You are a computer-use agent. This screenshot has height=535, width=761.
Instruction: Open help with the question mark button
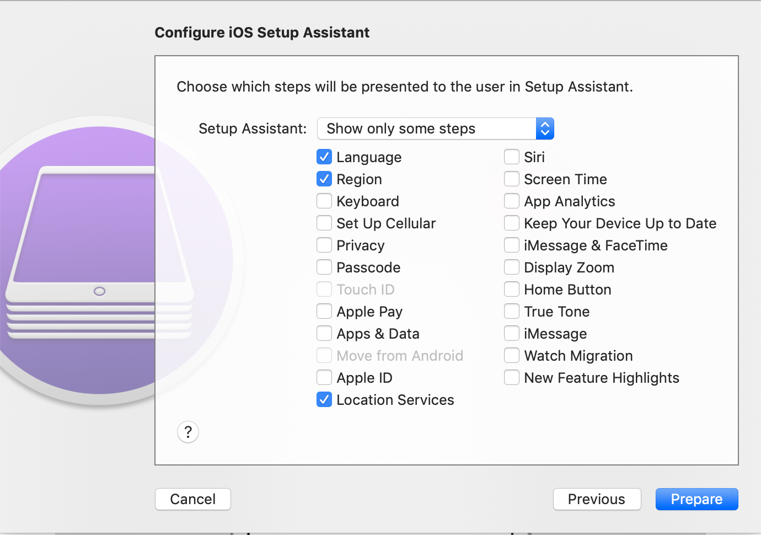point(188,432)
